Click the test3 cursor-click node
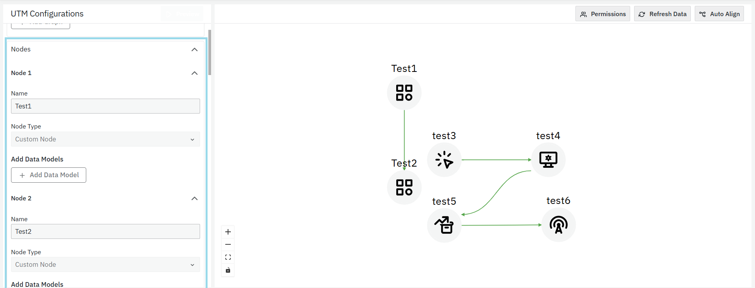 [444, 160]
